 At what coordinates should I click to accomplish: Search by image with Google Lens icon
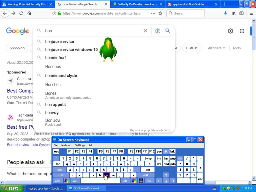pos(157,31)
